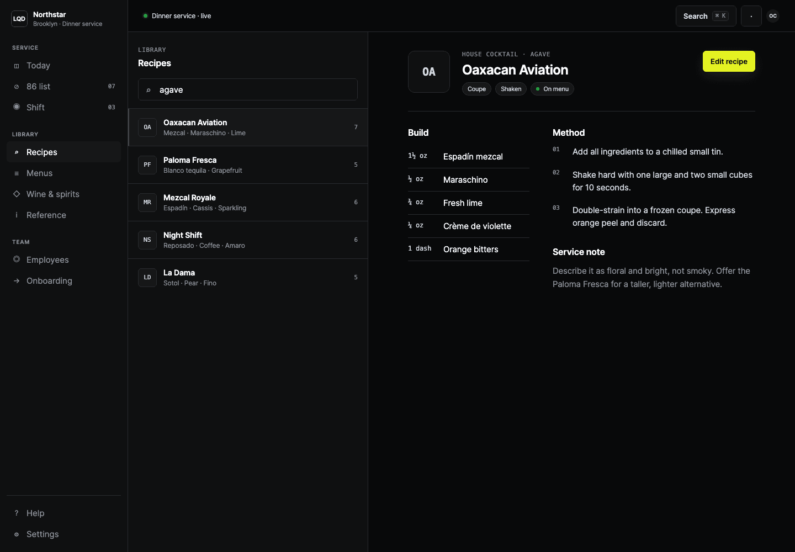
Task: Open the Today page
Action: (x=64, y=66)
